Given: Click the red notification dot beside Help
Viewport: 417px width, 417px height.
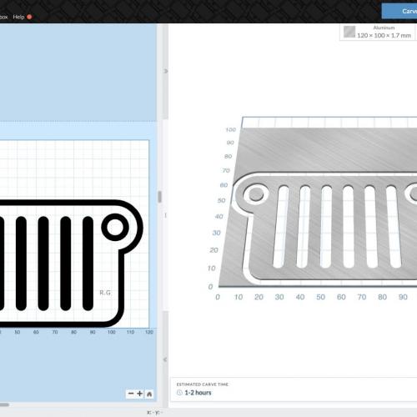Looking at the screenshot, I should 29,17.
